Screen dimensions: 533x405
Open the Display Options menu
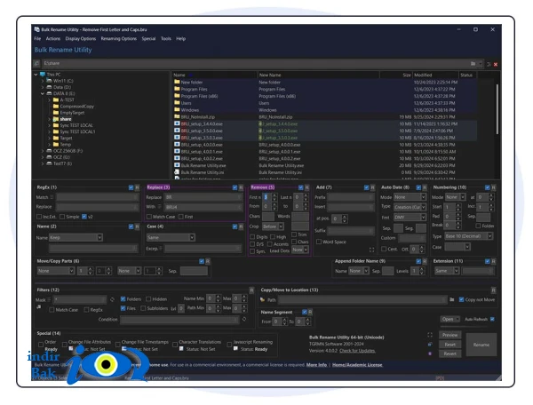81,39
